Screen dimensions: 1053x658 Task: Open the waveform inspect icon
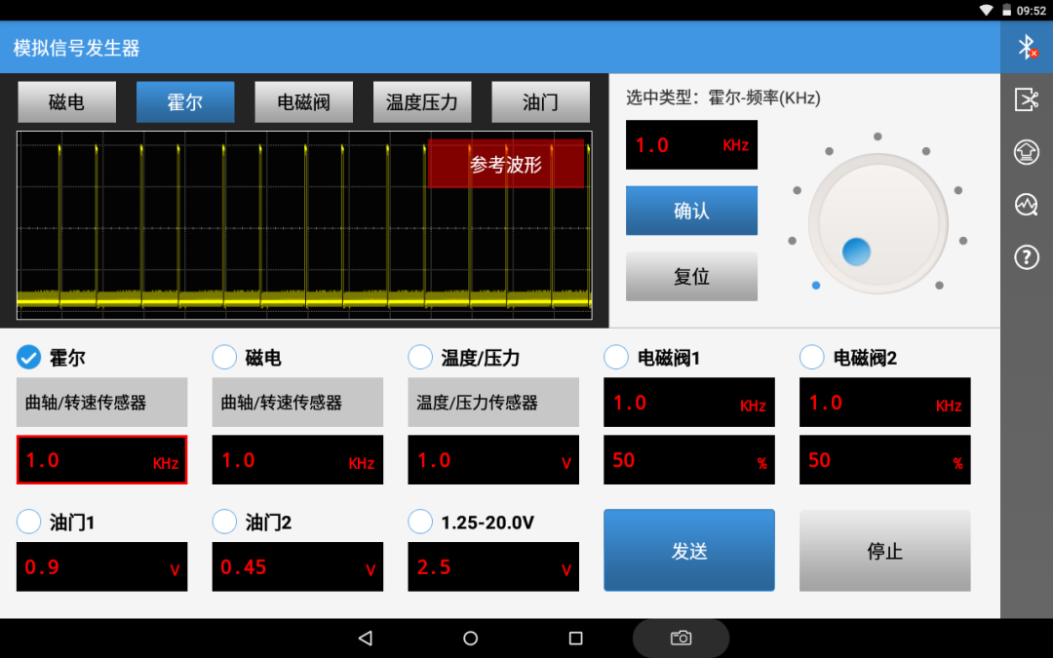(1026, 204)
